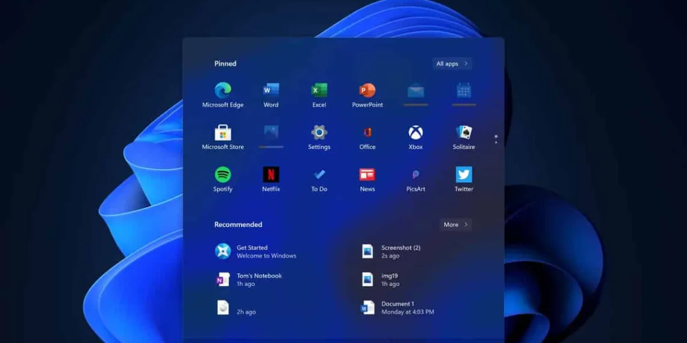Open the Settings gear app
The image size is (687, 343).
tap(319, 137)
